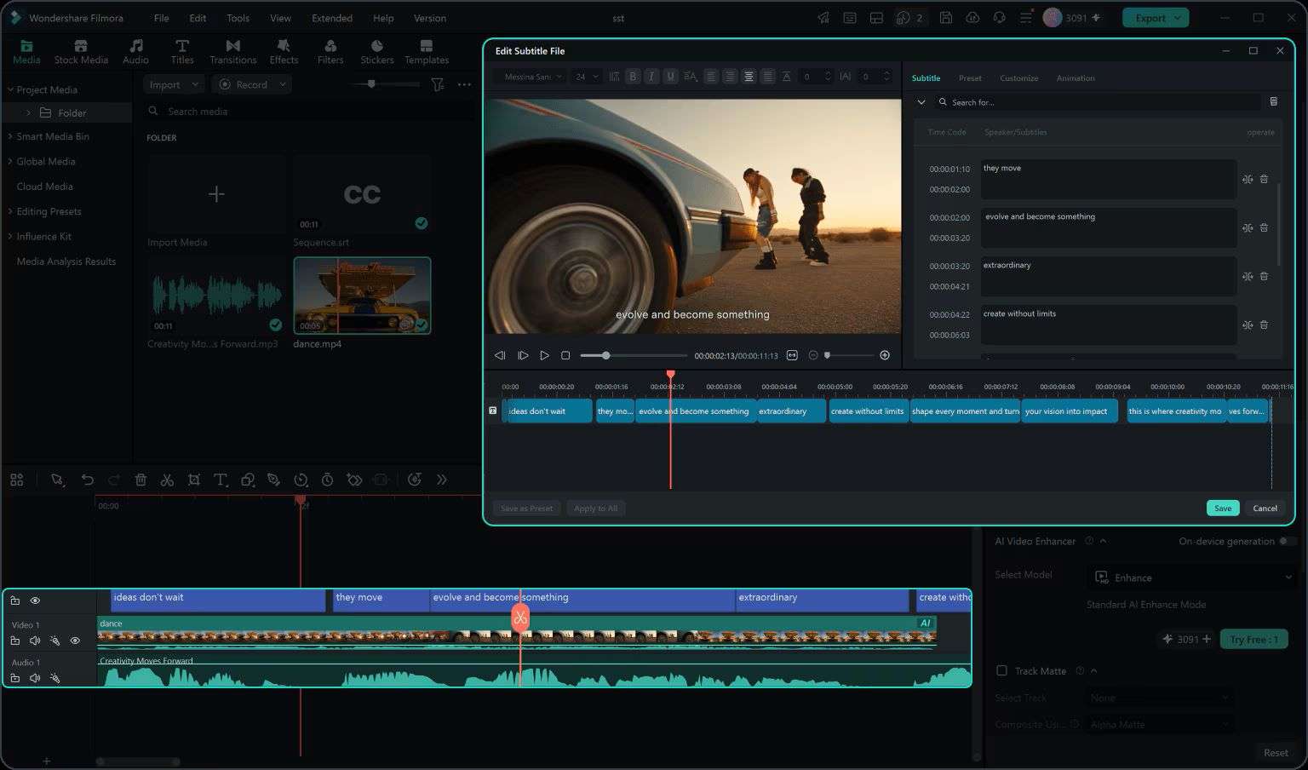Open the File menu

161,18
